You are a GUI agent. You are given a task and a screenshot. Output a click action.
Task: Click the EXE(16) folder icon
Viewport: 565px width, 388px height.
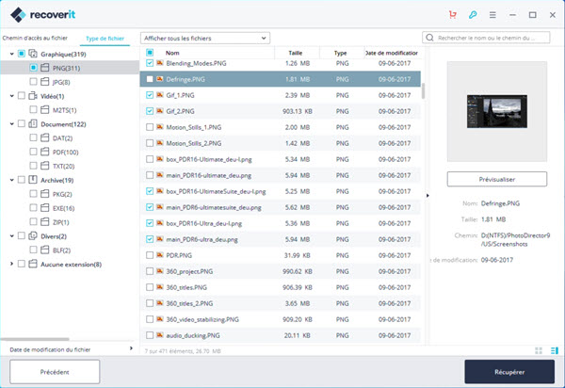[44, 208]
